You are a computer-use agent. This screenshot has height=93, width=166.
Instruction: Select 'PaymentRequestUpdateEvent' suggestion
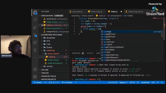point(131,60)
